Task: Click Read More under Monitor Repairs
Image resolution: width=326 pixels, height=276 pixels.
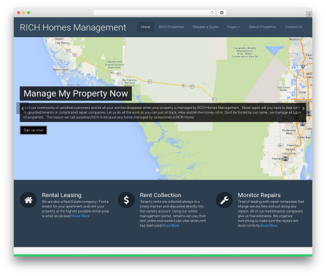Action: (269, 226)
